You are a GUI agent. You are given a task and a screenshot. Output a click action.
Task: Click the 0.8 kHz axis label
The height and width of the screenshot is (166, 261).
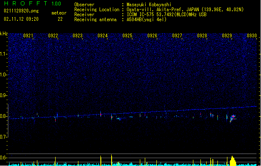(4, 116)
